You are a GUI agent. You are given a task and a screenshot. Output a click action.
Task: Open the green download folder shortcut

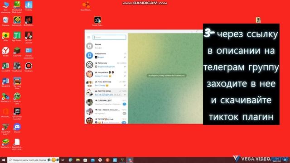(5, 36)
